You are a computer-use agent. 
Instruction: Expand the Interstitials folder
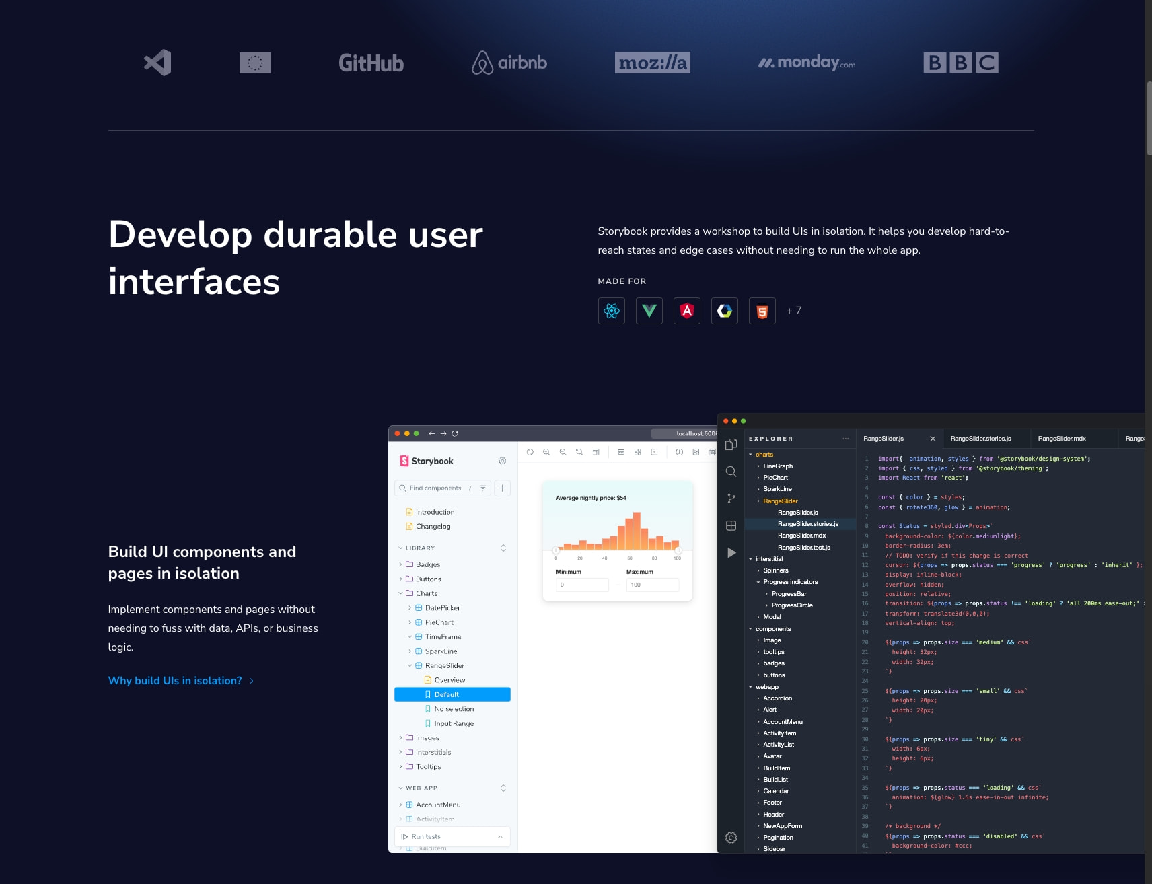[x=425, y=753]
